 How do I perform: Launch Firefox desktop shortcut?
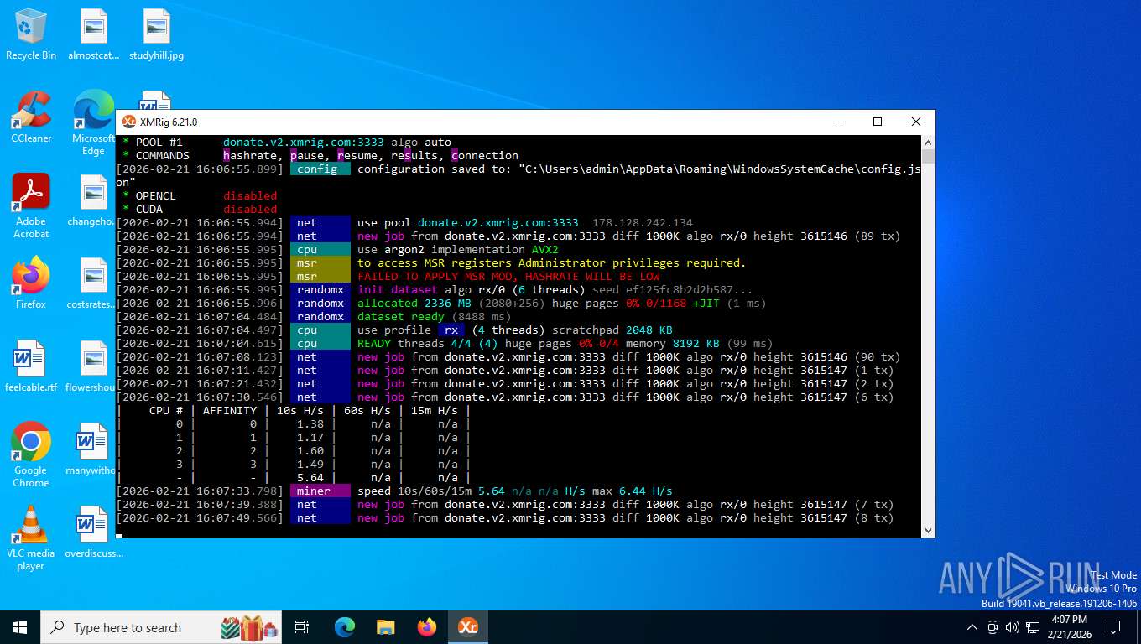point(31,283)
